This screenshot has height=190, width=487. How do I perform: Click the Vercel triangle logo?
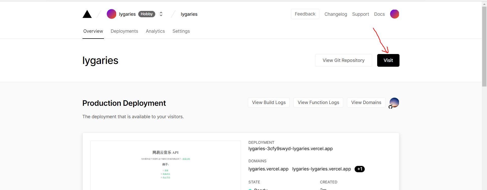coord(87,14)
